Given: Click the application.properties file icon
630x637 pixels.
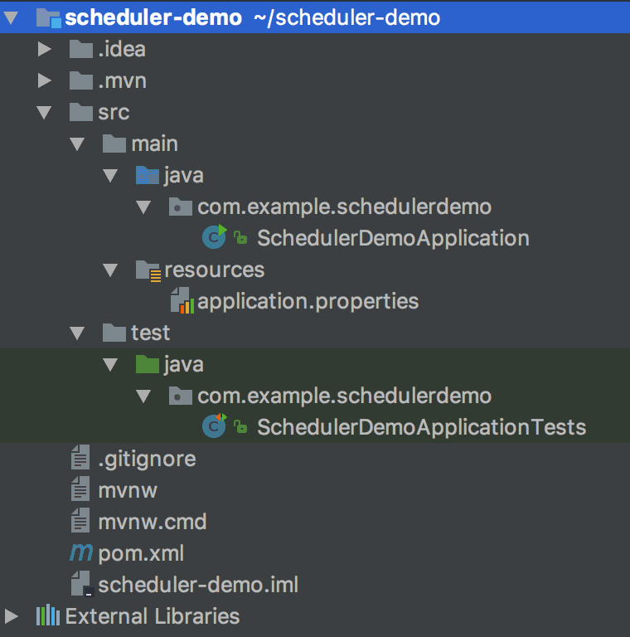Looking at the screenshot, I should (x=181, y=301).
